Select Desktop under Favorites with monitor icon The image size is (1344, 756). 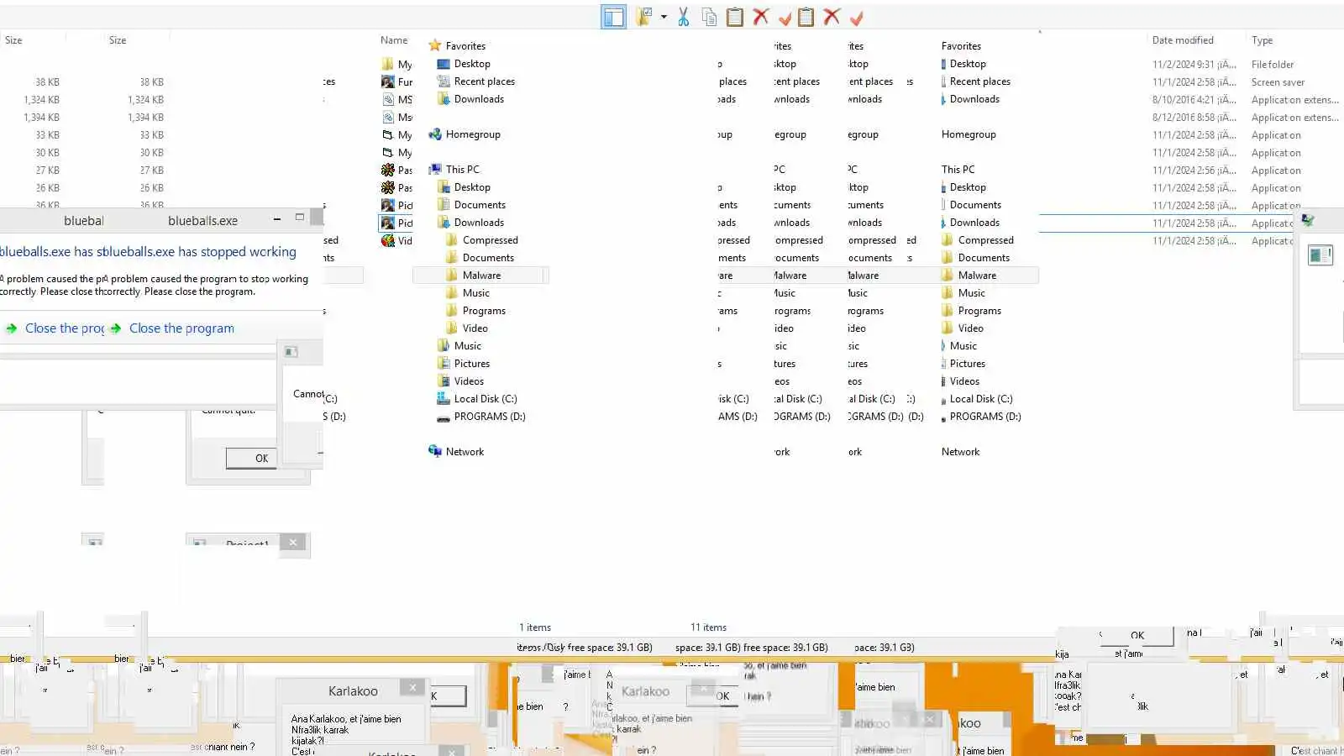click(x=472, y=64)
